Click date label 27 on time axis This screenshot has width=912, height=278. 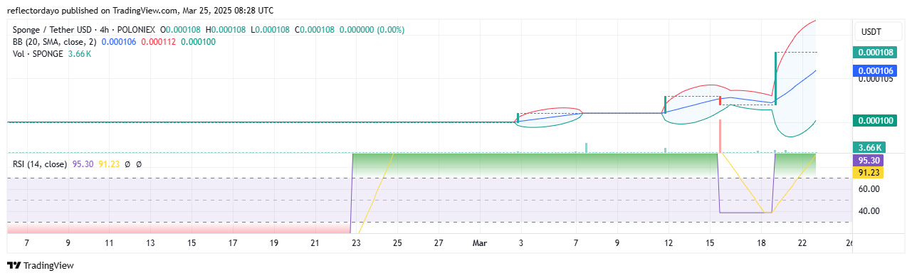coord(439,243)
